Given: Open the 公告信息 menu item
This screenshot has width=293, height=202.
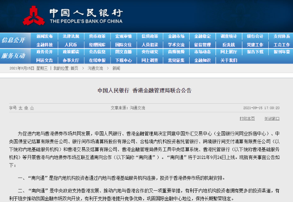Looking at the screenshot, I should tap(97, 52).
